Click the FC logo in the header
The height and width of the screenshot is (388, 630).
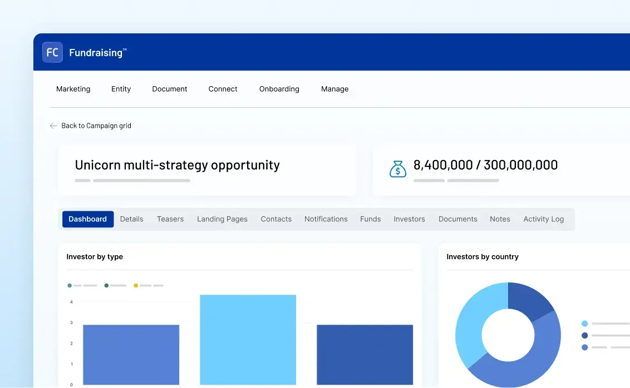52,52
